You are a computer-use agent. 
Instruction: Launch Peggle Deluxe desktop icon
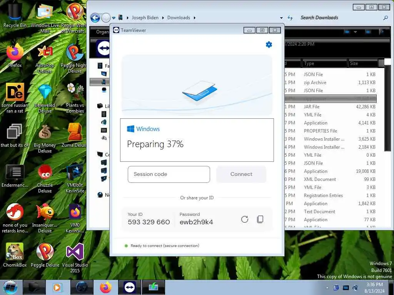click(x=45, y=255)
